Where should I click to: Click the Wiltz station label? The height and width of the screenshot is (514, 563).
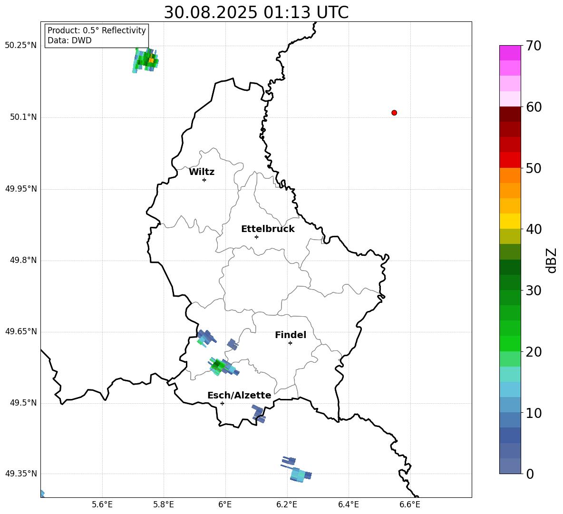202,172
